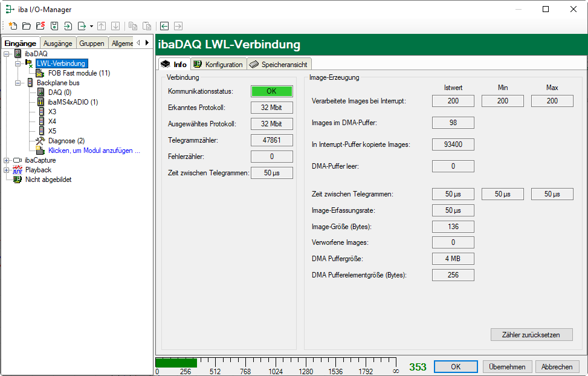Select slot X3 in the tree
The image size is (588, 376).
pos(52,112)
